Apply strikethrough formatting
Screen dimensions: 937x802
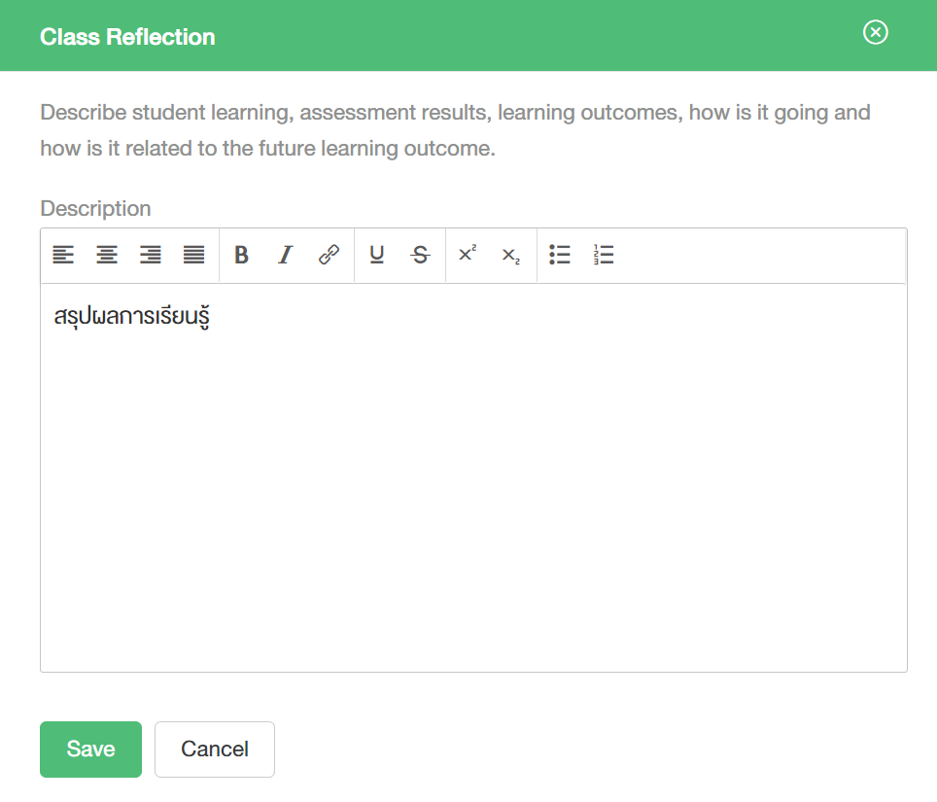420,255
